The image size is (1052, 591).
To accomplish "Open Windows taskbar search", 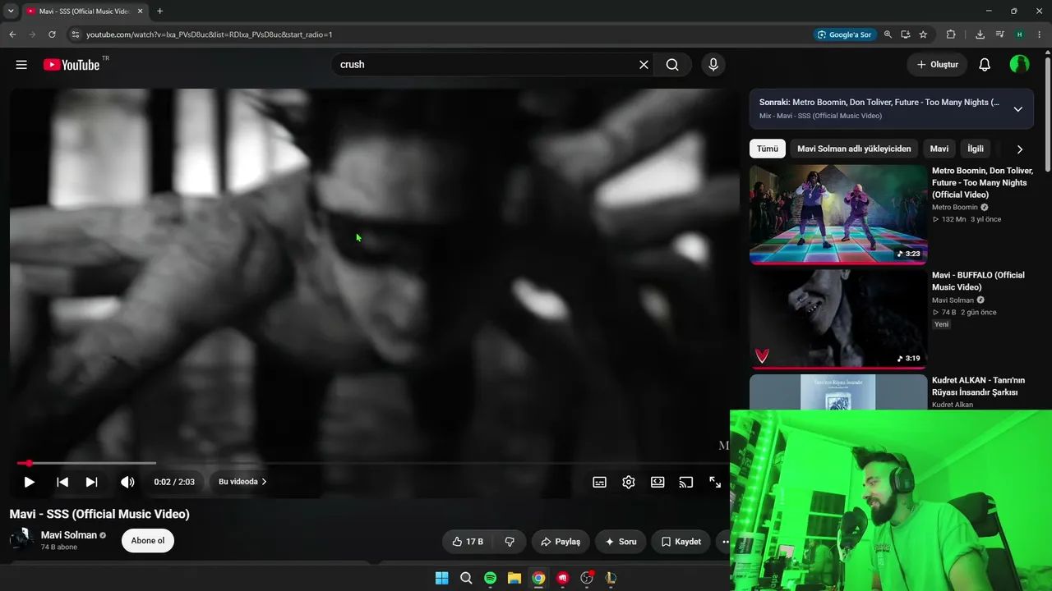I will coord(466,578).
